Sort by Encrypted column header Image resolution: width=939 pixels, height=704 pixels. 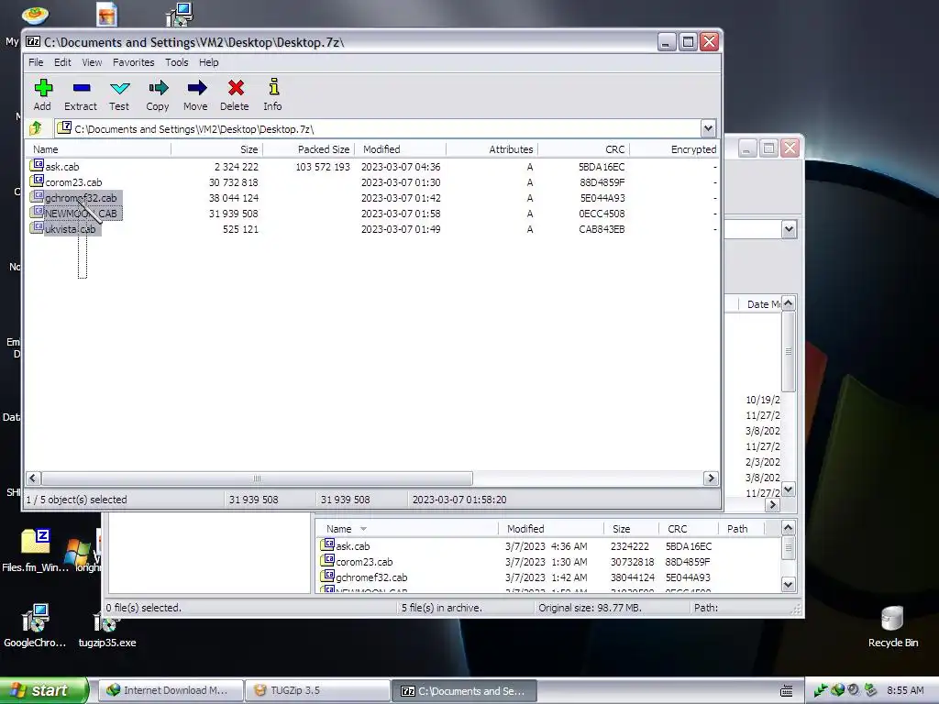674,149
